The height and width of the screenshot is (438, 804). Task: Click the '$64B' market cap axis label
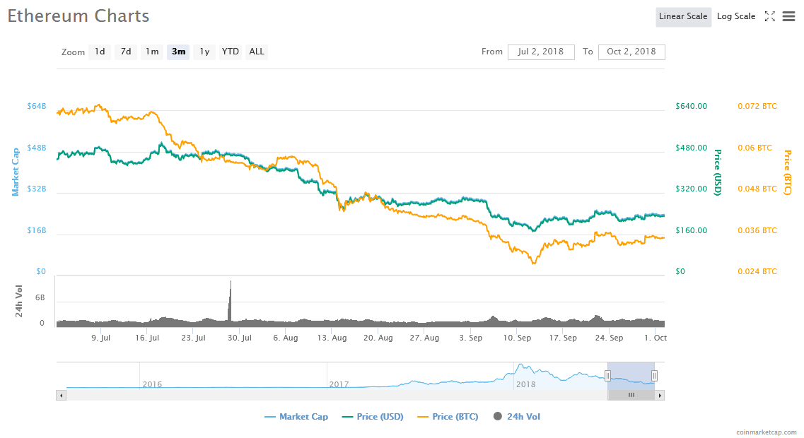click(36, 106)
